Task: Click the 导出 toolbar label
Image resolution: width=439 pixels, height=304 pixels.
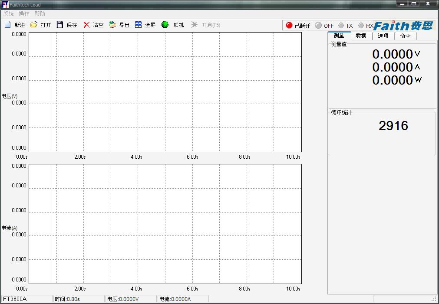Action: (x=124, y=25)
